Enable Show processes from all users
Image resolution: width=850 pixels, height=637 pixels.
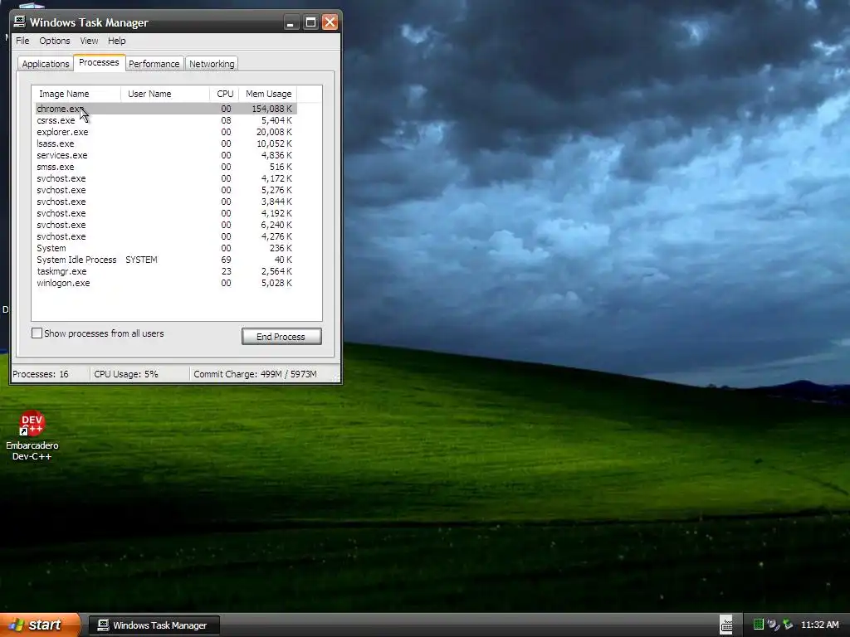tap(37, 333)
